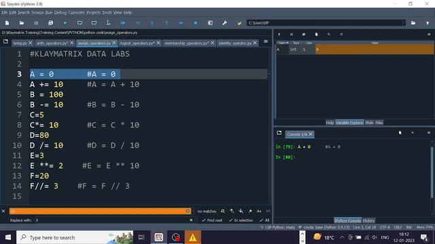Open Windows Start menu
Image resolution: width=435 pixels, height=244 pixels.
pos(8,237)
